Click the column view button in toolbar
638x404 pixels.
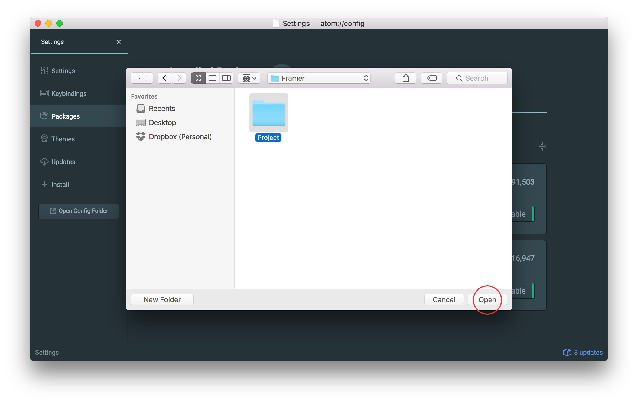click(226, 78)
